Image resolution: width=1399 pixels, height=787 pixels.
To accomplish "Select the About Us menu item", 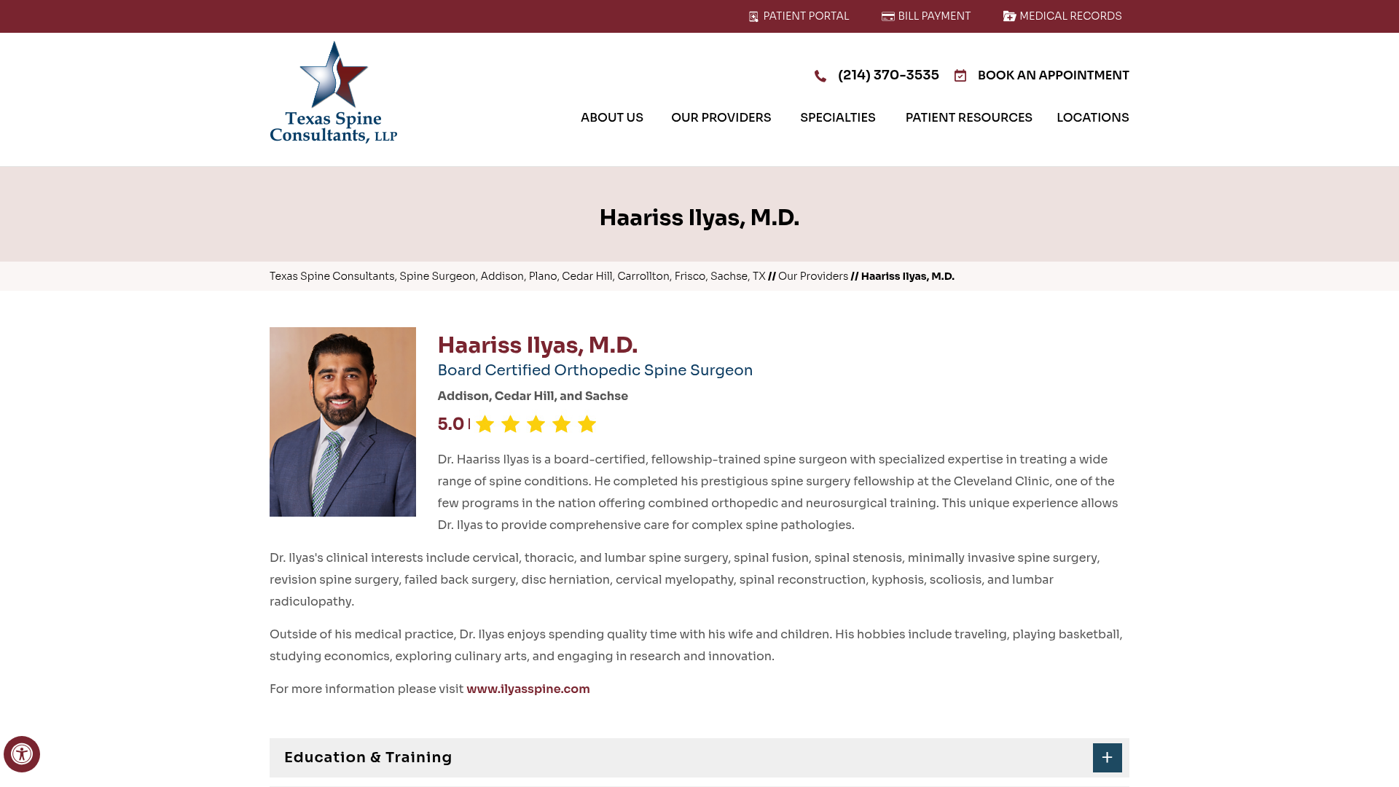I will [611, 117].
